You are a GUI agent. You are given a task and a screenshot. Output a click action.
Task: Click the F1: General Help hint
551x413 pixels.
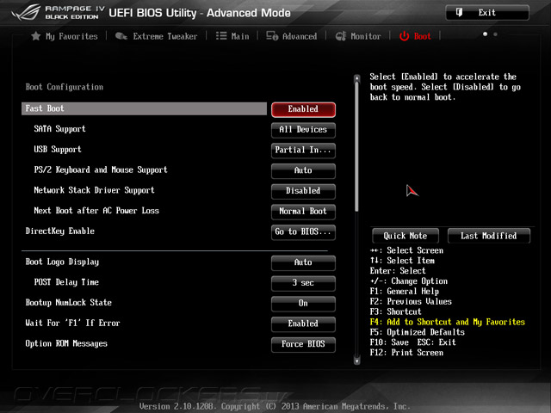(x=404, y=291)
